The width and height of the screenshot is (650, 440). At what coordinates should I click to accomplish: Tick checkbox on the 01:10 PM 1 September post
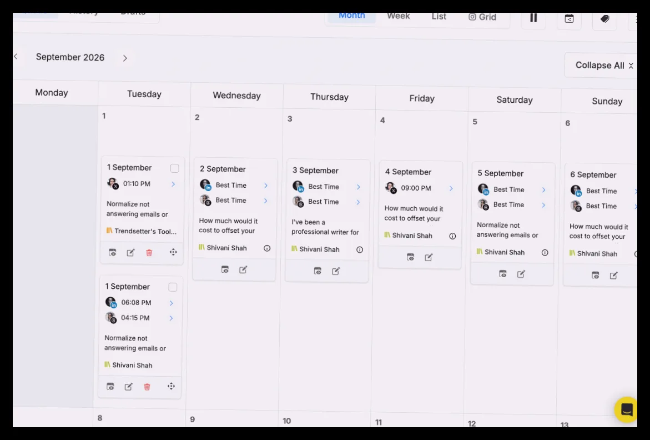(174, 168)
